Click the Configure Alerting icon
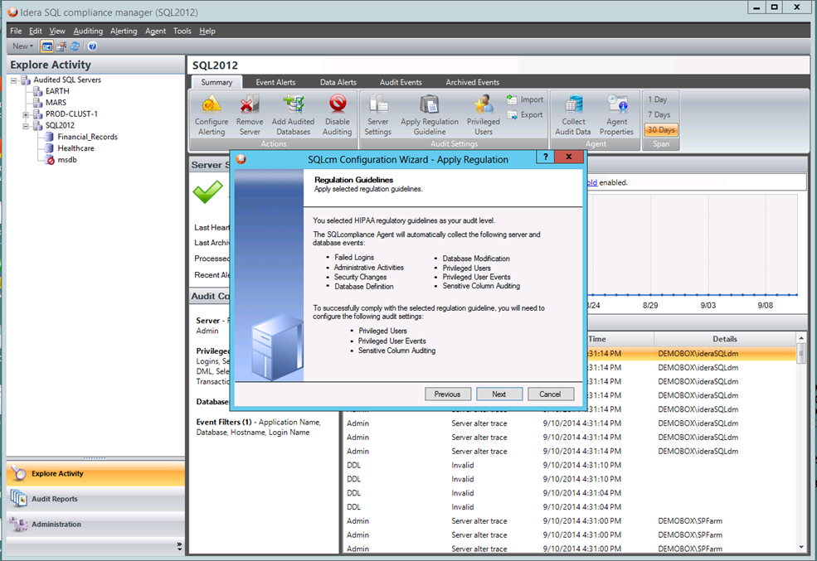Image resolution: width=817 pixels, height=561 pixels. tap(212, 105)
